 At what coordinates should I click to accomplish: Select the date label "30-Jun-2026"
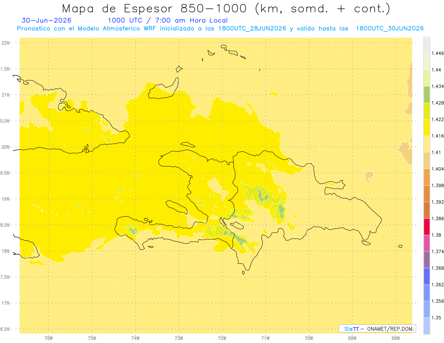pyautogui.click(x=47, y=21)
